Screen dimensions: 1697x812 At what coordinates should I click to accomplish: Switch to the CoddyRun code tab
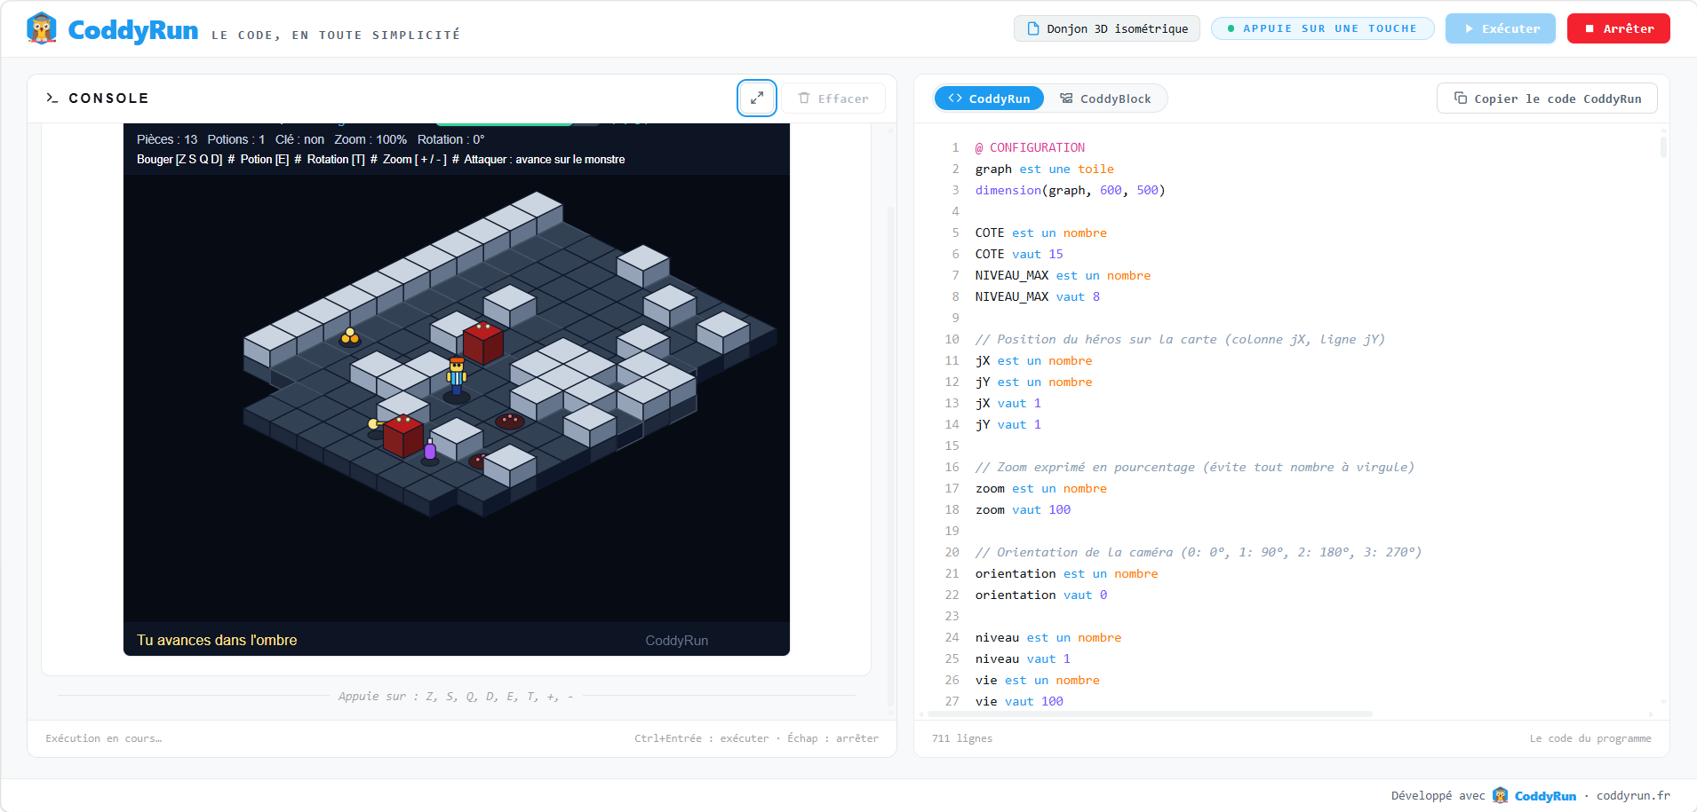coord(989,99)
